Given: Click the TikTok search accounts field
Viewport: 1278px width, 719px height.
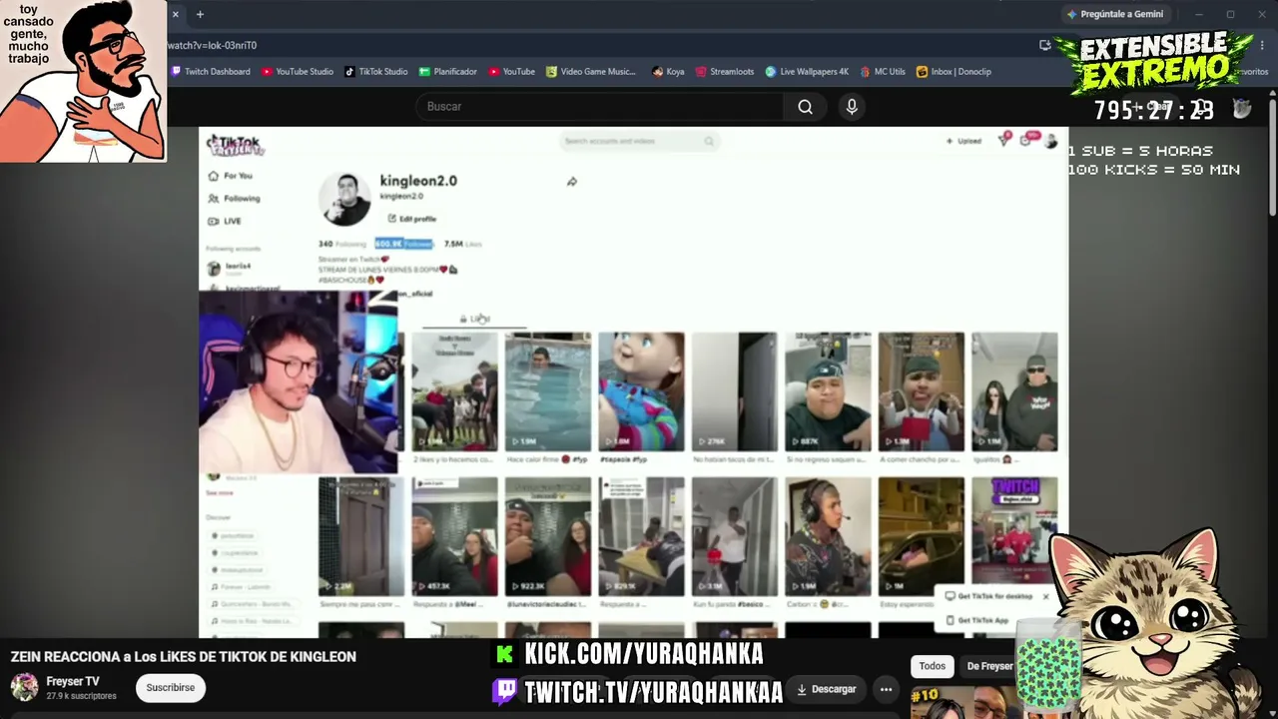Looking at the screenshot, I should pyautogui.click(x=639, y=141).
